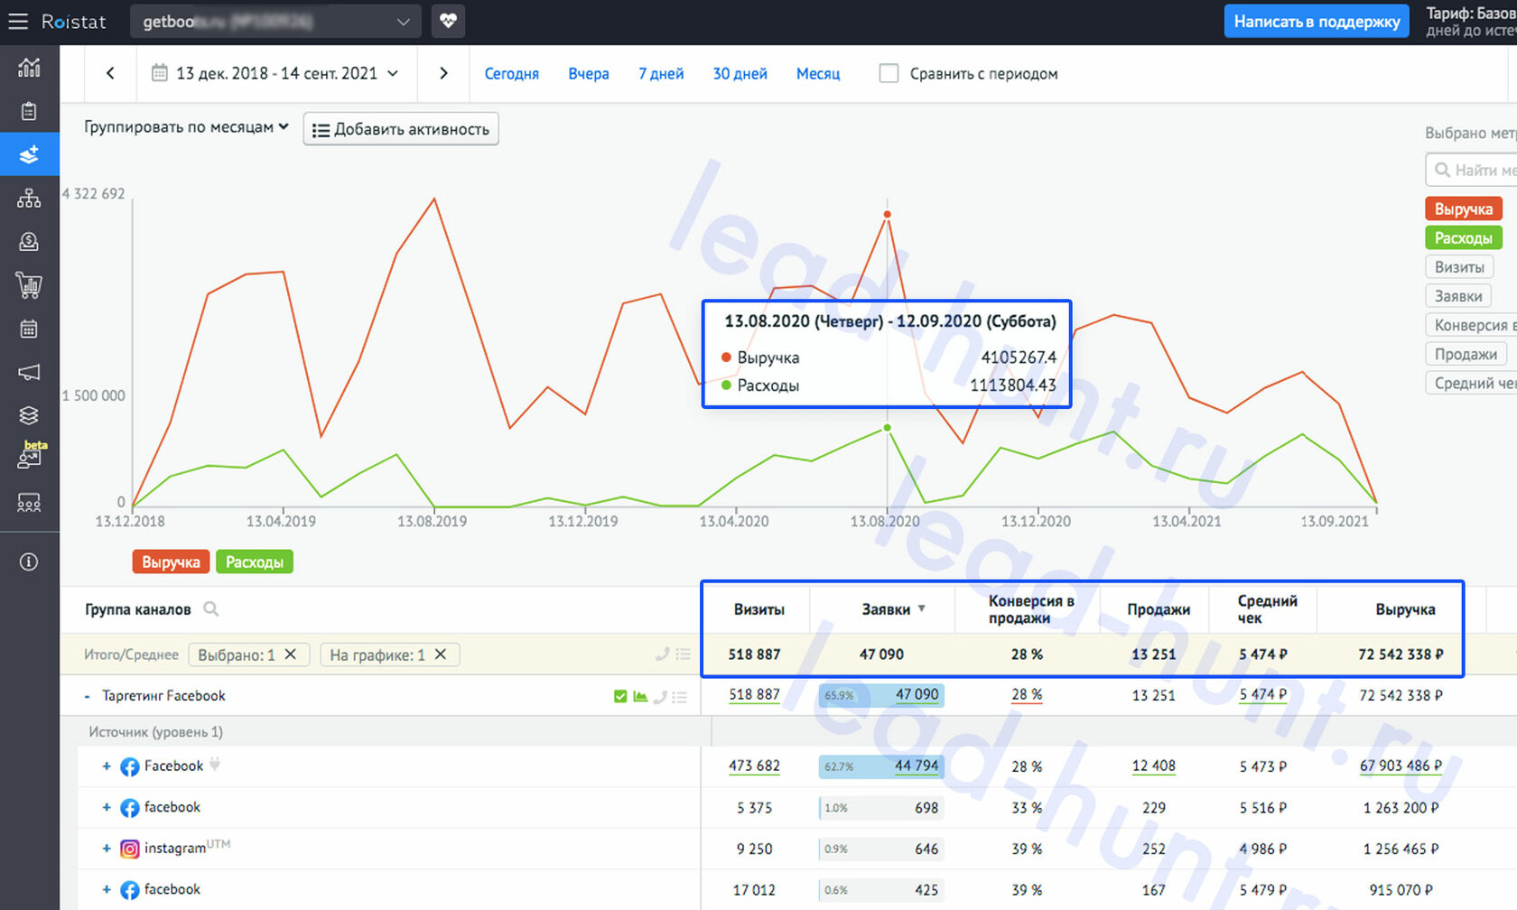Toggle Средний чек metric in right panel

coord(1471,383)
